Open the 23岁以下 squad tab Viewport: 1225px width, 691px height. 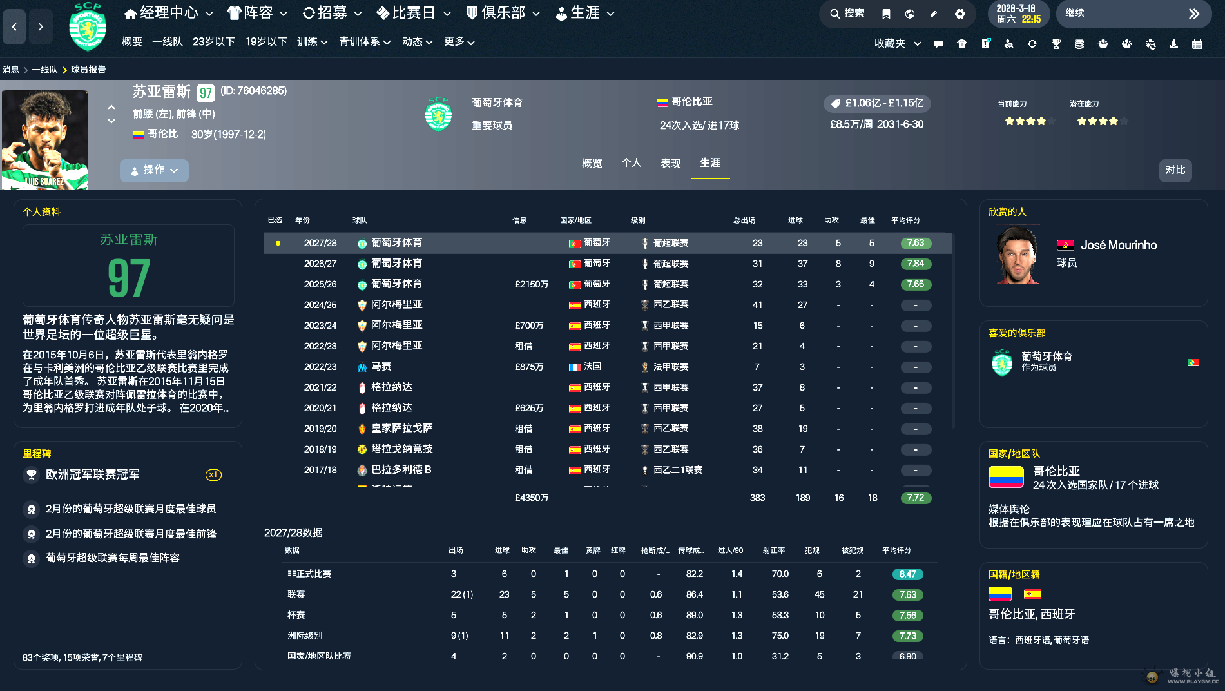pos(213,42)
